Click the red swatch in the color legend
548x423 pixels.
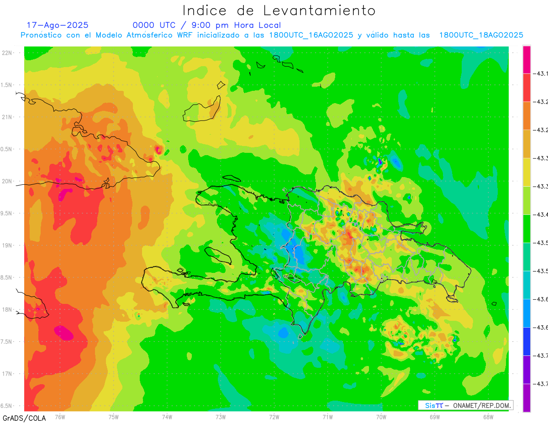coord(527,88)
